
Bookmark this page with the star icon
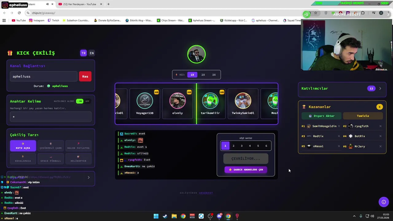coord(315,13)
